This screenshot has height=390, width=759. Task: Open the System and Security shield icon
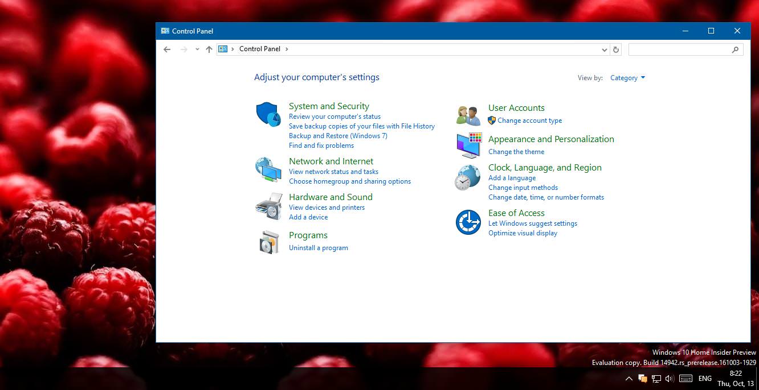tap(268, 114)
